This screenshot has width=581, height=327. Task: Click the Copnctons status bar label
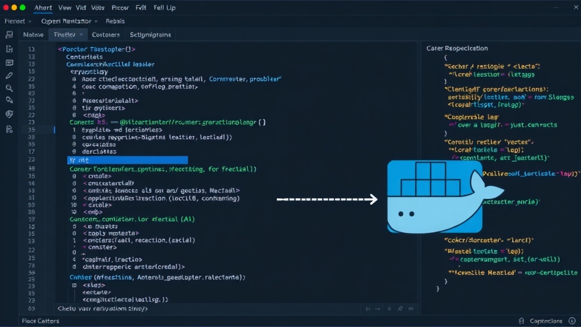546,321
